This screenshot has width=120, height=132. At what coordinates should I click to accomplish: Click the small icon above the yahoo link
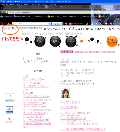(9, 119)
